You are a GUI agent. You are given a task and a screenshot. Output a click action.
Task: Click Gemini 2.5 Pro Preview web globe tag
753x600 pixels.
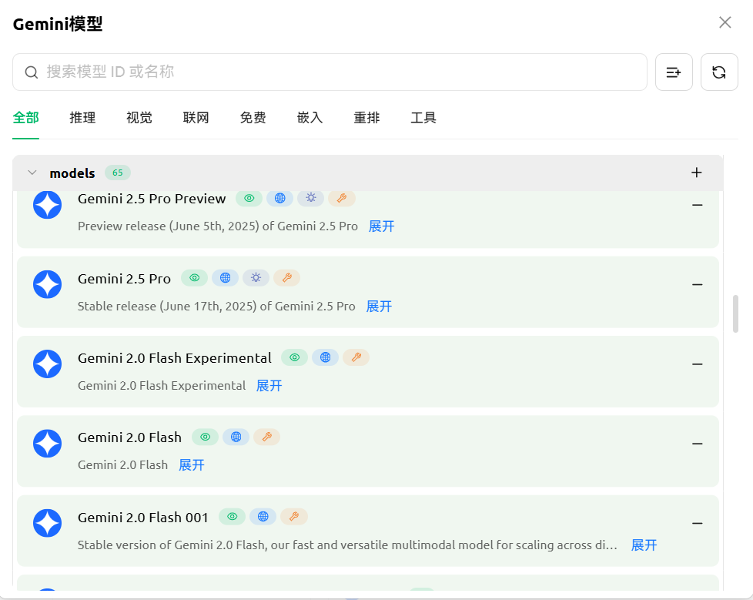[280, 199]
